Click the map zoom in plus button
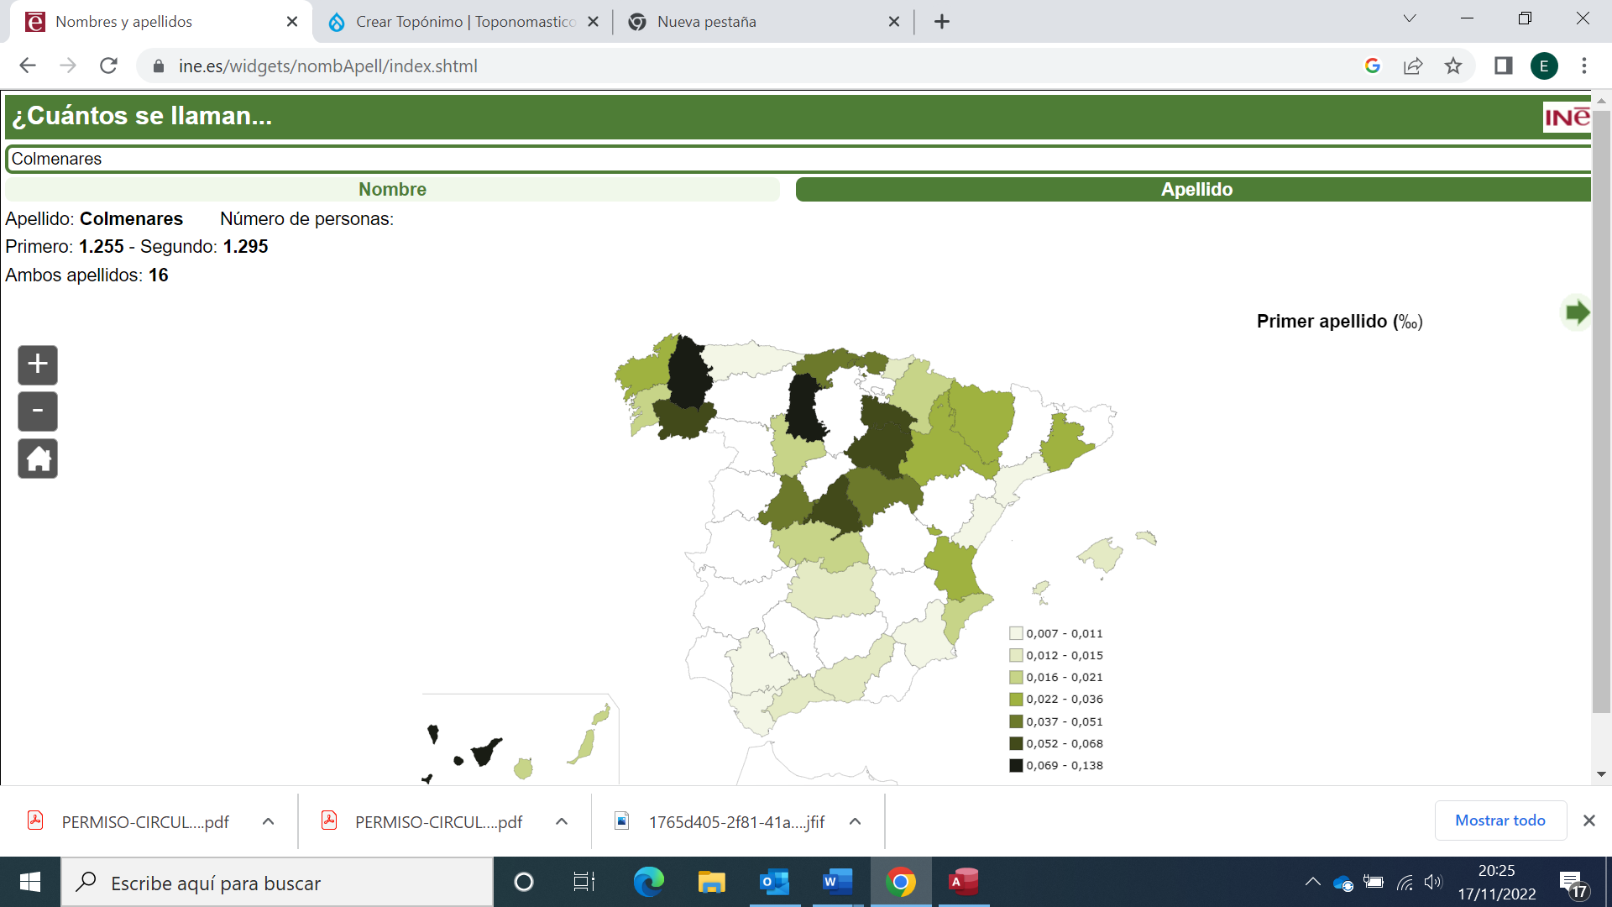Viewport: 1612px width, 907px height. (38, 364)
